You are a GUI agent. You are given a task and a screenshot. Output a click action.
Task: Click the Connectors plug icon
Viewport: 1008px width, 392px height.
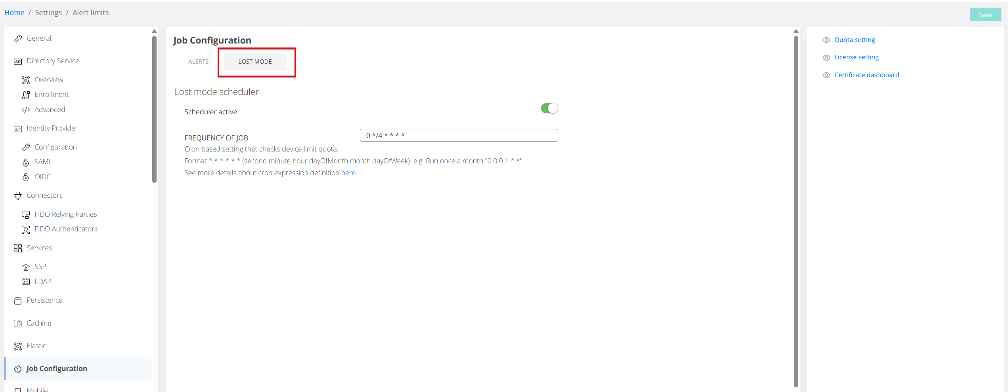coord(18,196)
